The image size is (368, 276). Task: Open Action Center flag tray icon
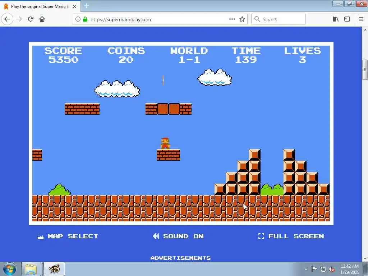pyautogui.click(x=314, y=269)
